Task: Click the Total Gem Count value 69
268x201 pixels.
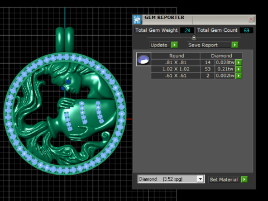Action: pyautogui.click(x=246, y=30)
